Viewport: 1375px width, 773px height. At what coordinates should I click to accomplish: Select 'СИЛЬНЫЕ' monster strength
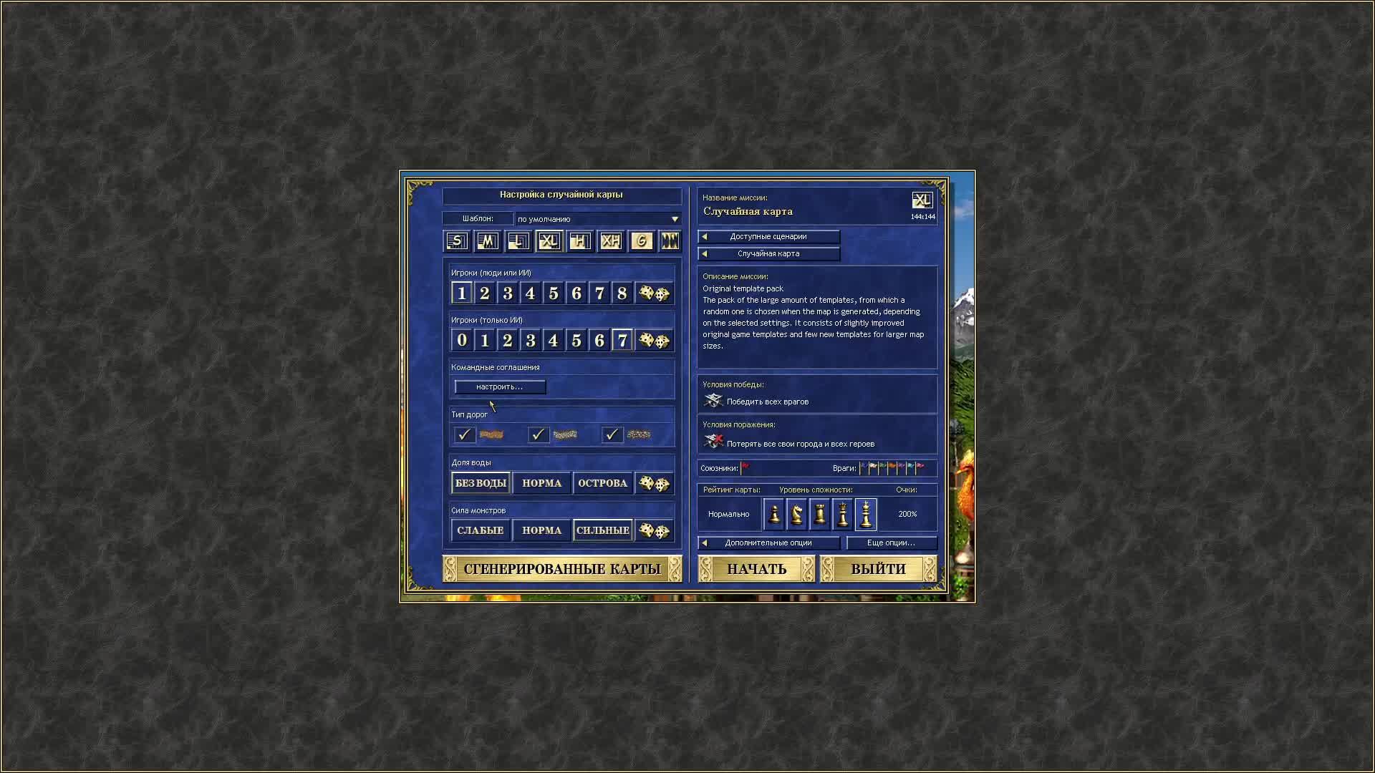pyautogui.click(x=603, y=530)
